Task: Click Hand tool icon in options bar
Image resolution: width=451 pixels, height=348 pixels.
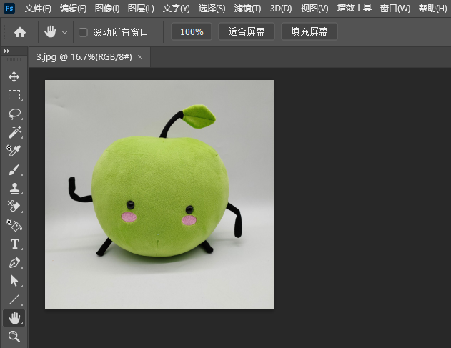Action: tap(50, 31)
